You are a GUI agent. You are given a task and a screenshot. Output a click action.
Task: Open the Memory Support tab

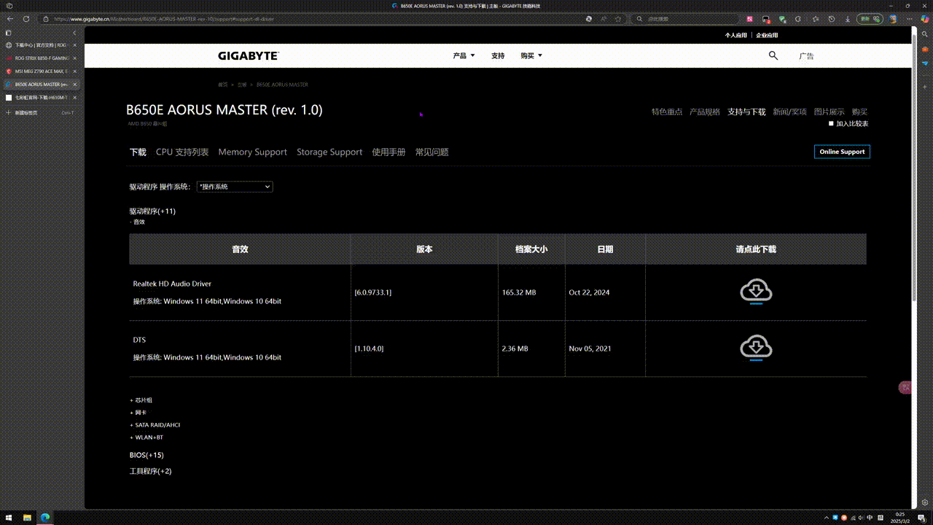[x=252, y=152]
